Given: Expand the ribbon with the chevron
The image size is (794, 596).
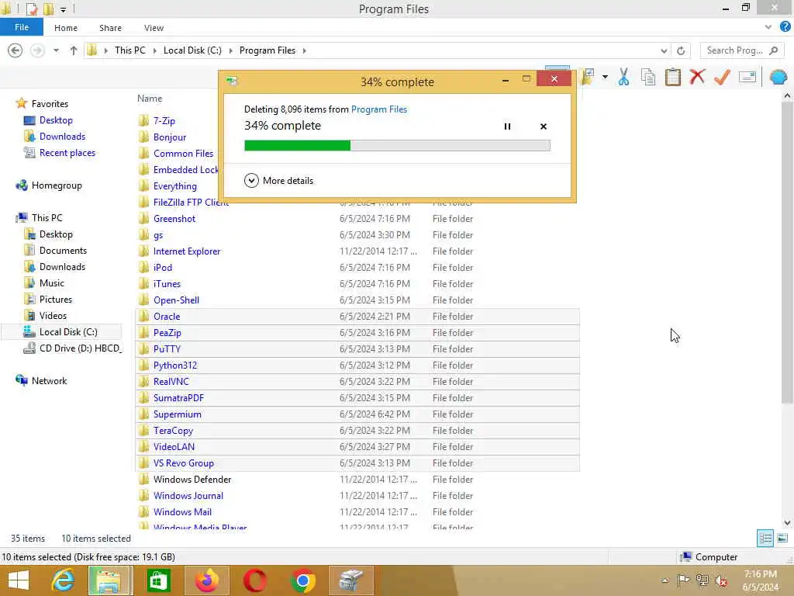Looking at the screenshot, I should point(768,27).
